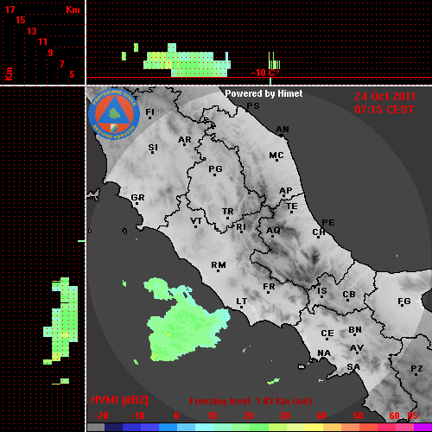Select the PZ city label

[416, 368]
